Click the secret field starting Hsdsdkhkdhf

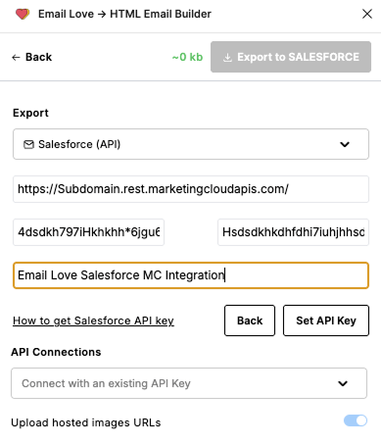pos(293,232)
